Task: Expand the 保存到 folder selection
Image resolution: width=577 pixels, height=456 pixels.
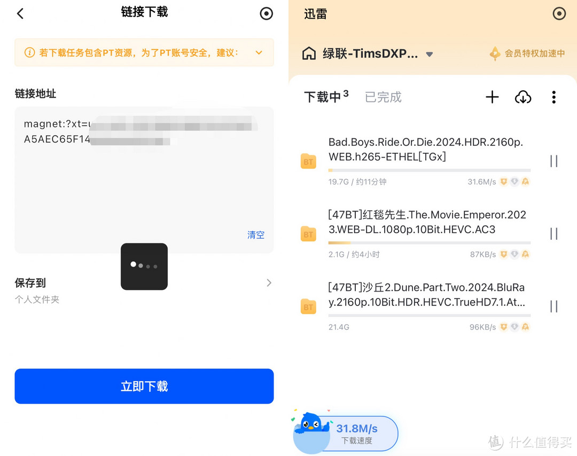Action: tap(269, 282)
